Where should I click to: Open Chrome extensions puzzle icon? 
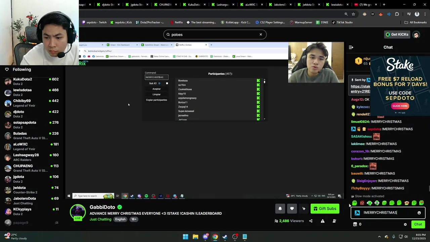(x=397, y=14)
